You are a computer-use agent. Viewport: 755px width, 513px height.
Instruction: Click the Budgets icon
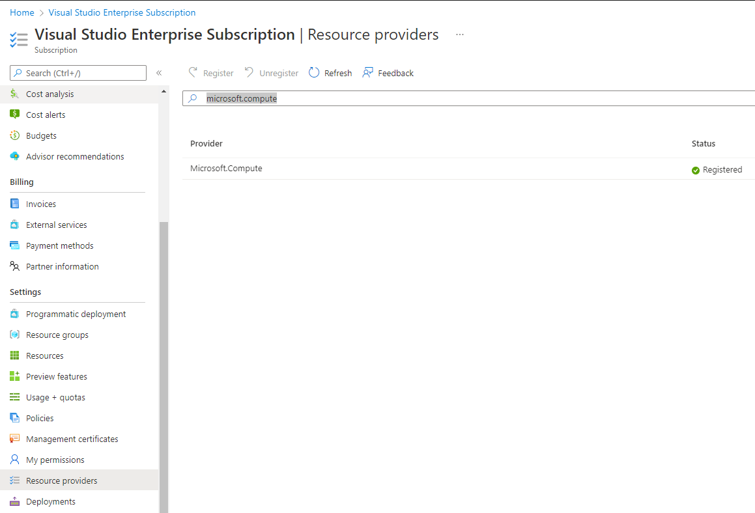[14, 135]
